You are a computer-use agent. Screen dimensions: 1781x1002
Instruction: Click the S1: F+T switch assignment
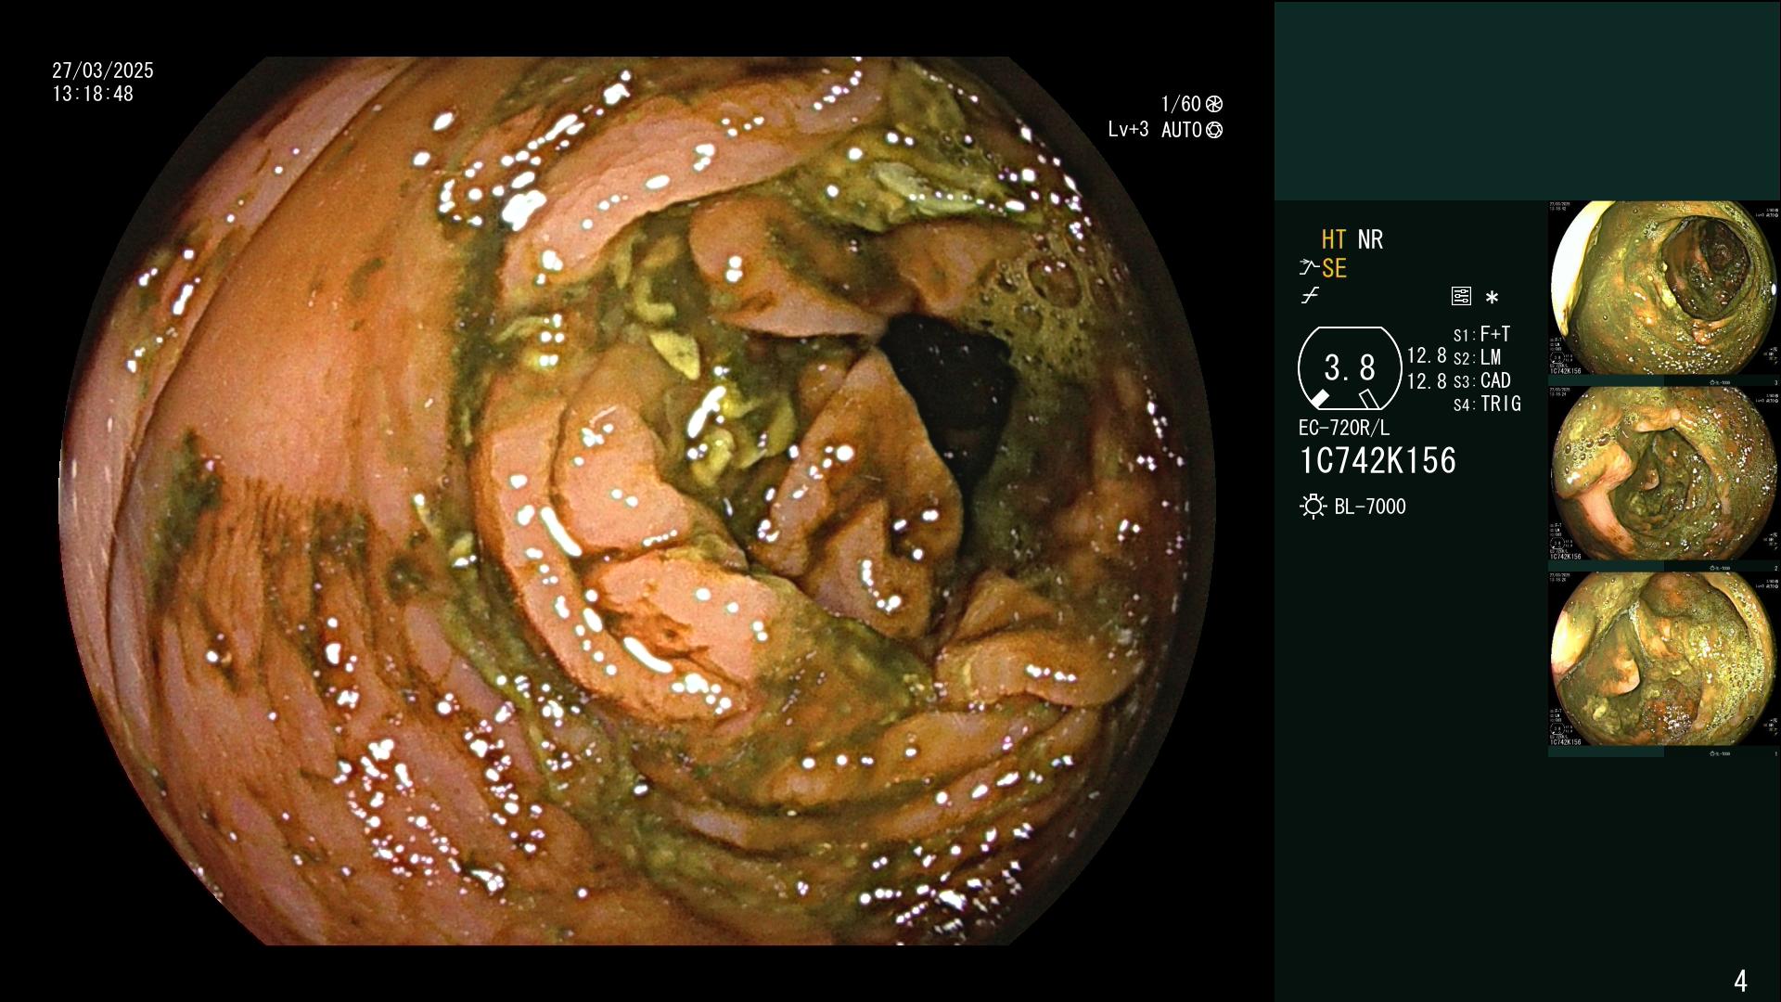(1482, 334)
